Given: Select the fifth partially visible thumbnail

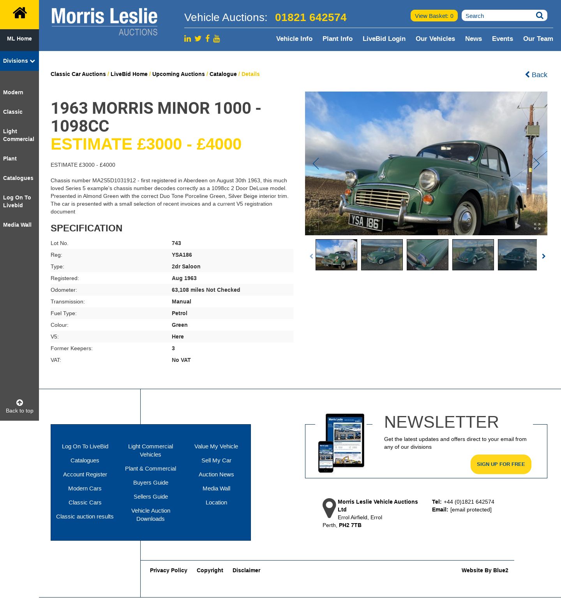Looking at the screenshot, I should pos(517,255).
